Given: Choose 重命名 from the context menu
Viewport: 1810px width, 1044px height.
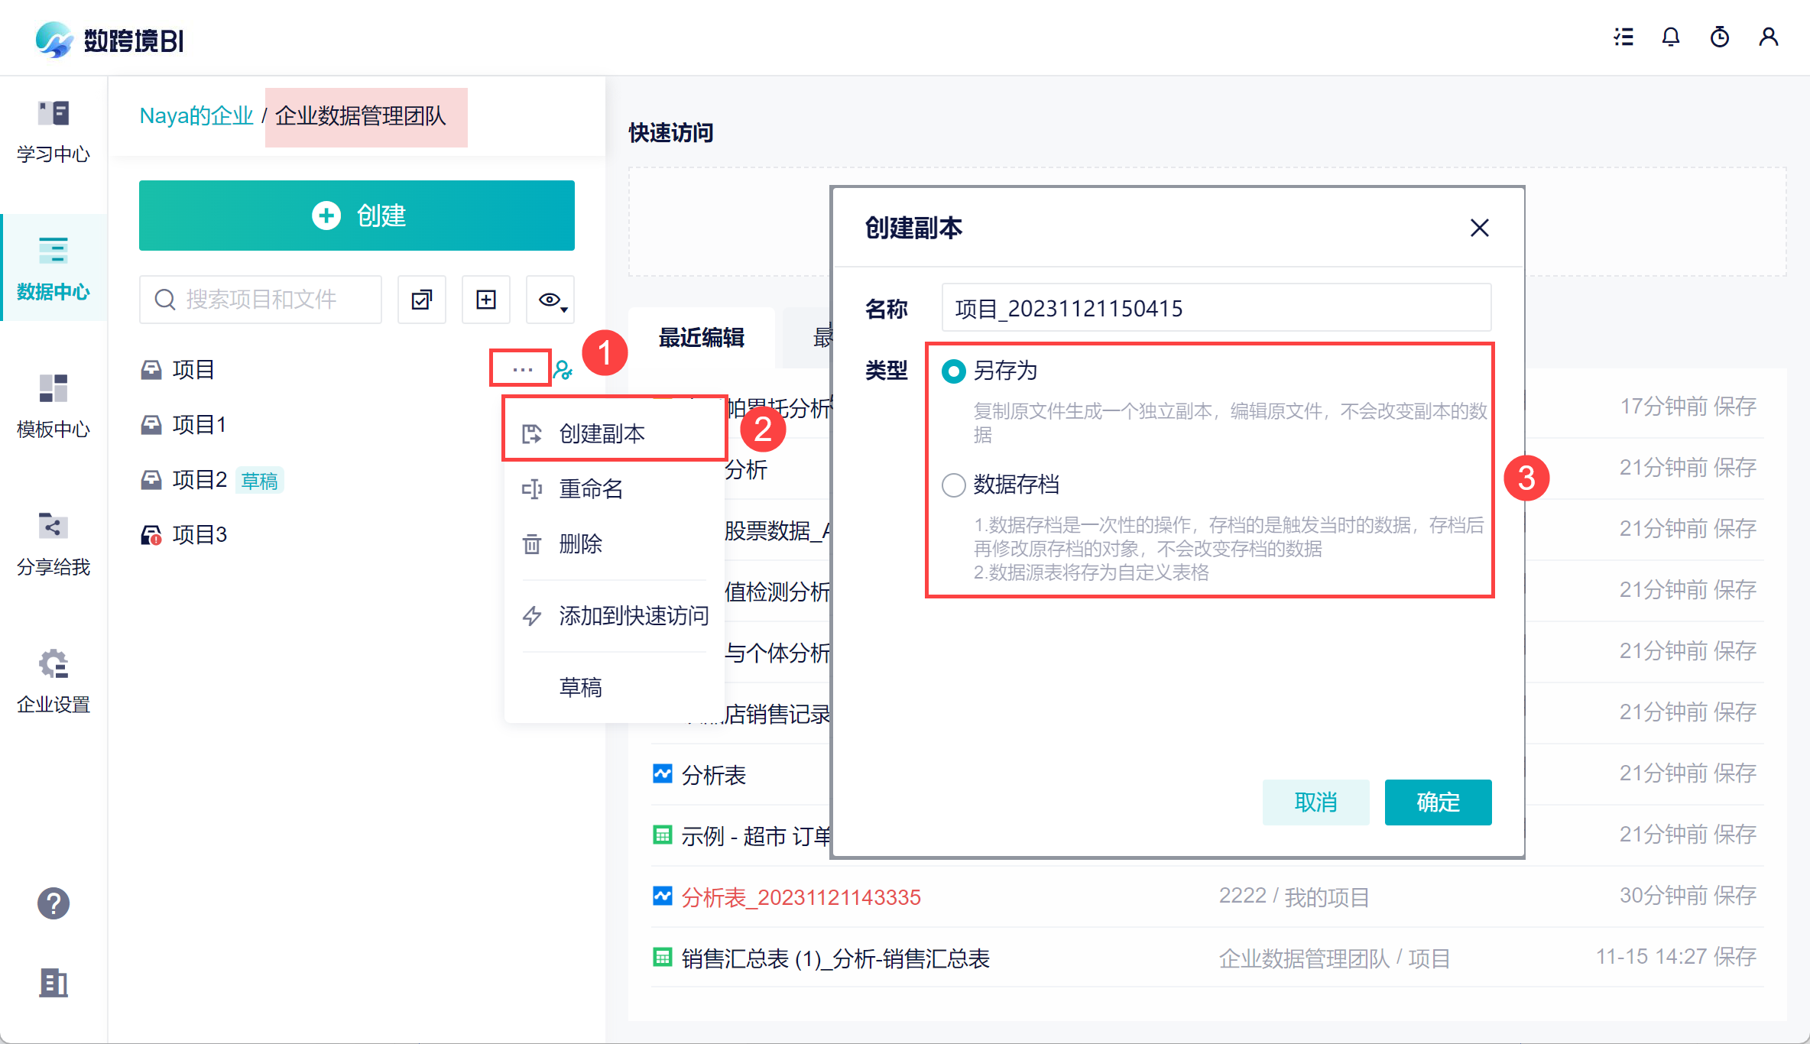Looking at the screenshot, I should [590, 488].
